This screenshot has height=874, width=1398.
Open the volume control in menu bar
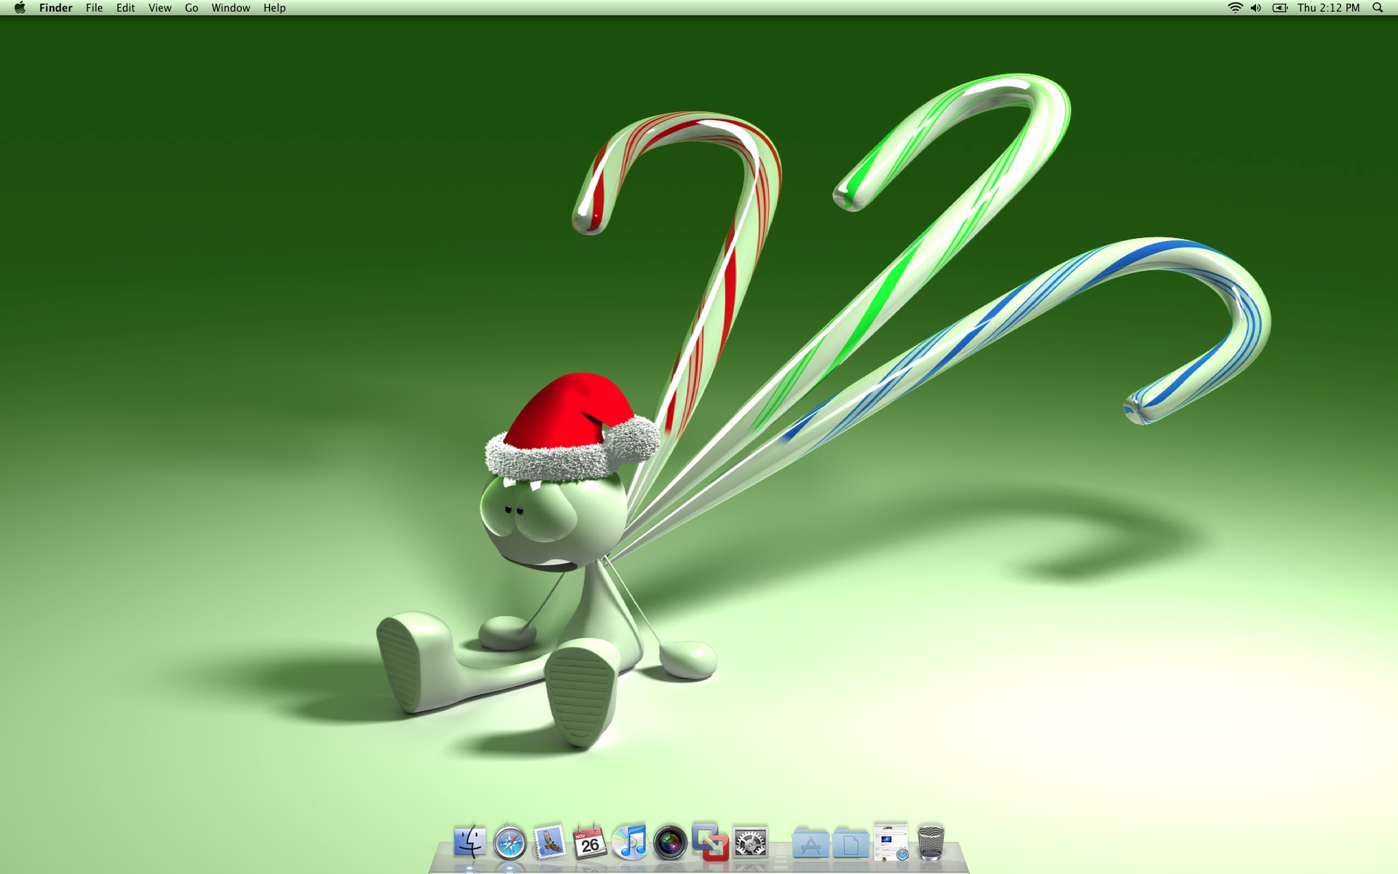coord(1256,8)
